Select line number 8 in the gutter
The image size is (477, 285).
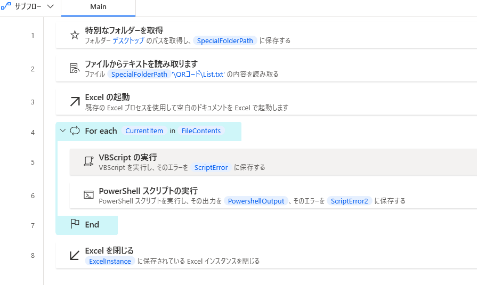pos(33,256)
